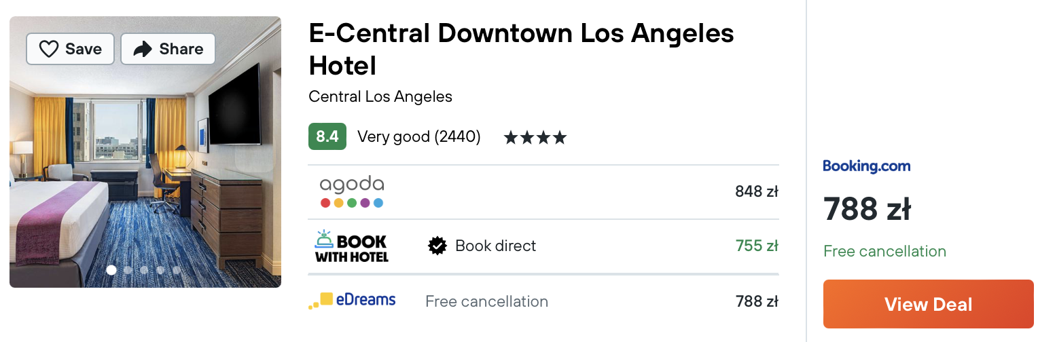Click the Central Los Angeles location text
1038x342 pixels.
380,96
